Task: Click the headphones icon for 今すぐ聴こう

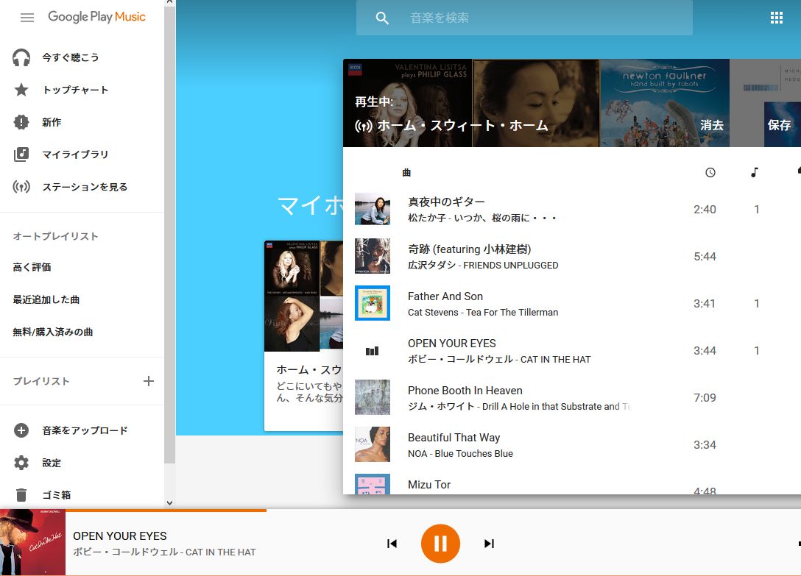Action: tap(21, 57)
